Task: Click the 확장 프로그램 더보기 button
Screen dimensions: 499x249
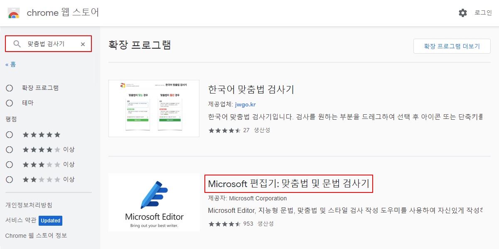Action: point(452,46)
